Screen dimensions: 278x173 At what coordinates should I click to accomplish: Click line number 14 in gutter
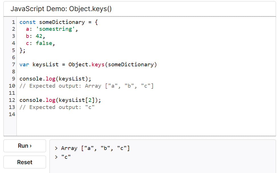[12, 114]
